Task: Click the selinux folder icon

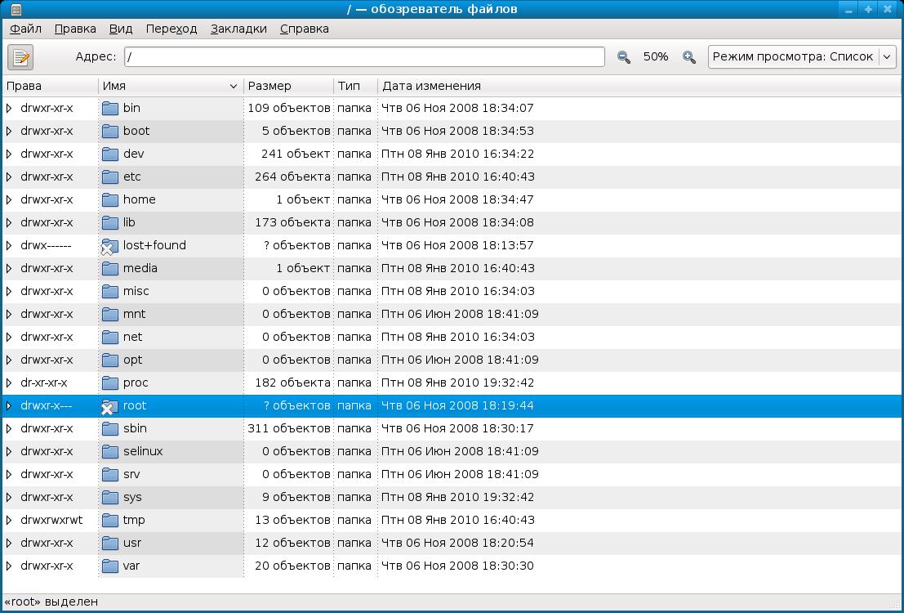Action: tap(110, 452)
